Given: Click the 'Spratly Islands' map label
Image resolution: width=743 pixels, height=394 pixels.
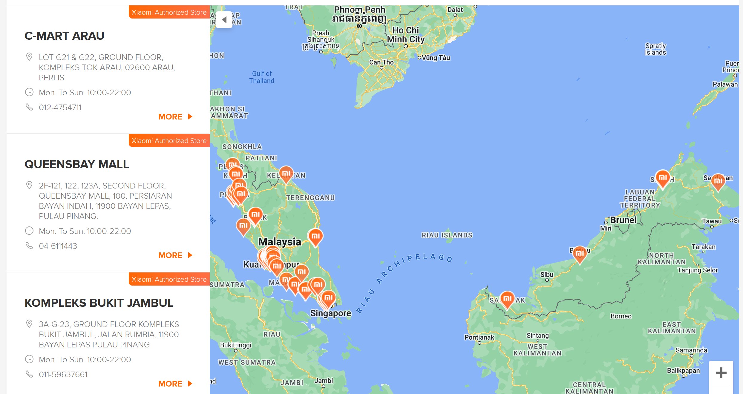Looking at the screenshot, I should [x=655, y=49].
